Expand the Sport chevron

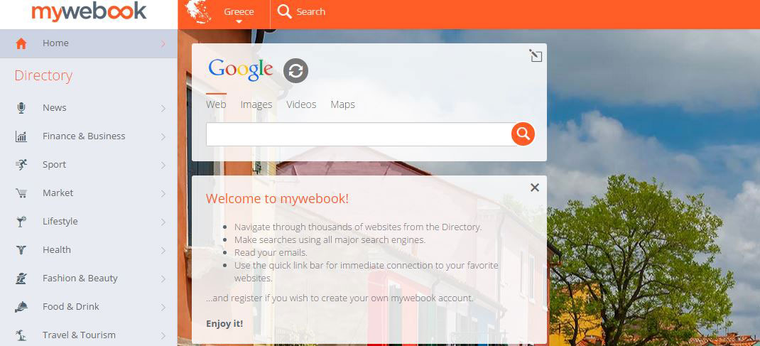click(x=163, y=166)
